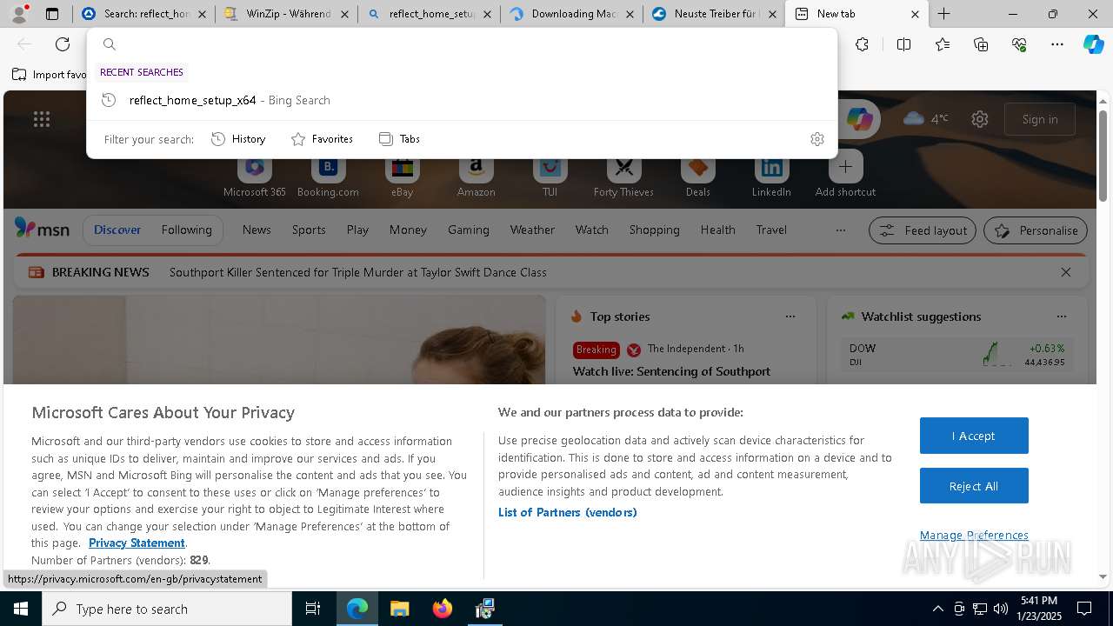Open the TUI shortcut tile
The image size is (1113, 626).
[x=550, y=176]
